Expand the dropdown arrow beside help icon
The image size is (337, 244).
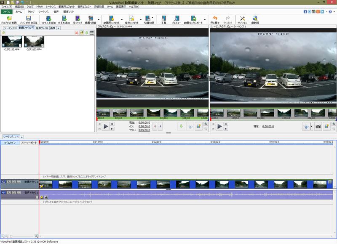pyautogui.click(x=334, y=12)
